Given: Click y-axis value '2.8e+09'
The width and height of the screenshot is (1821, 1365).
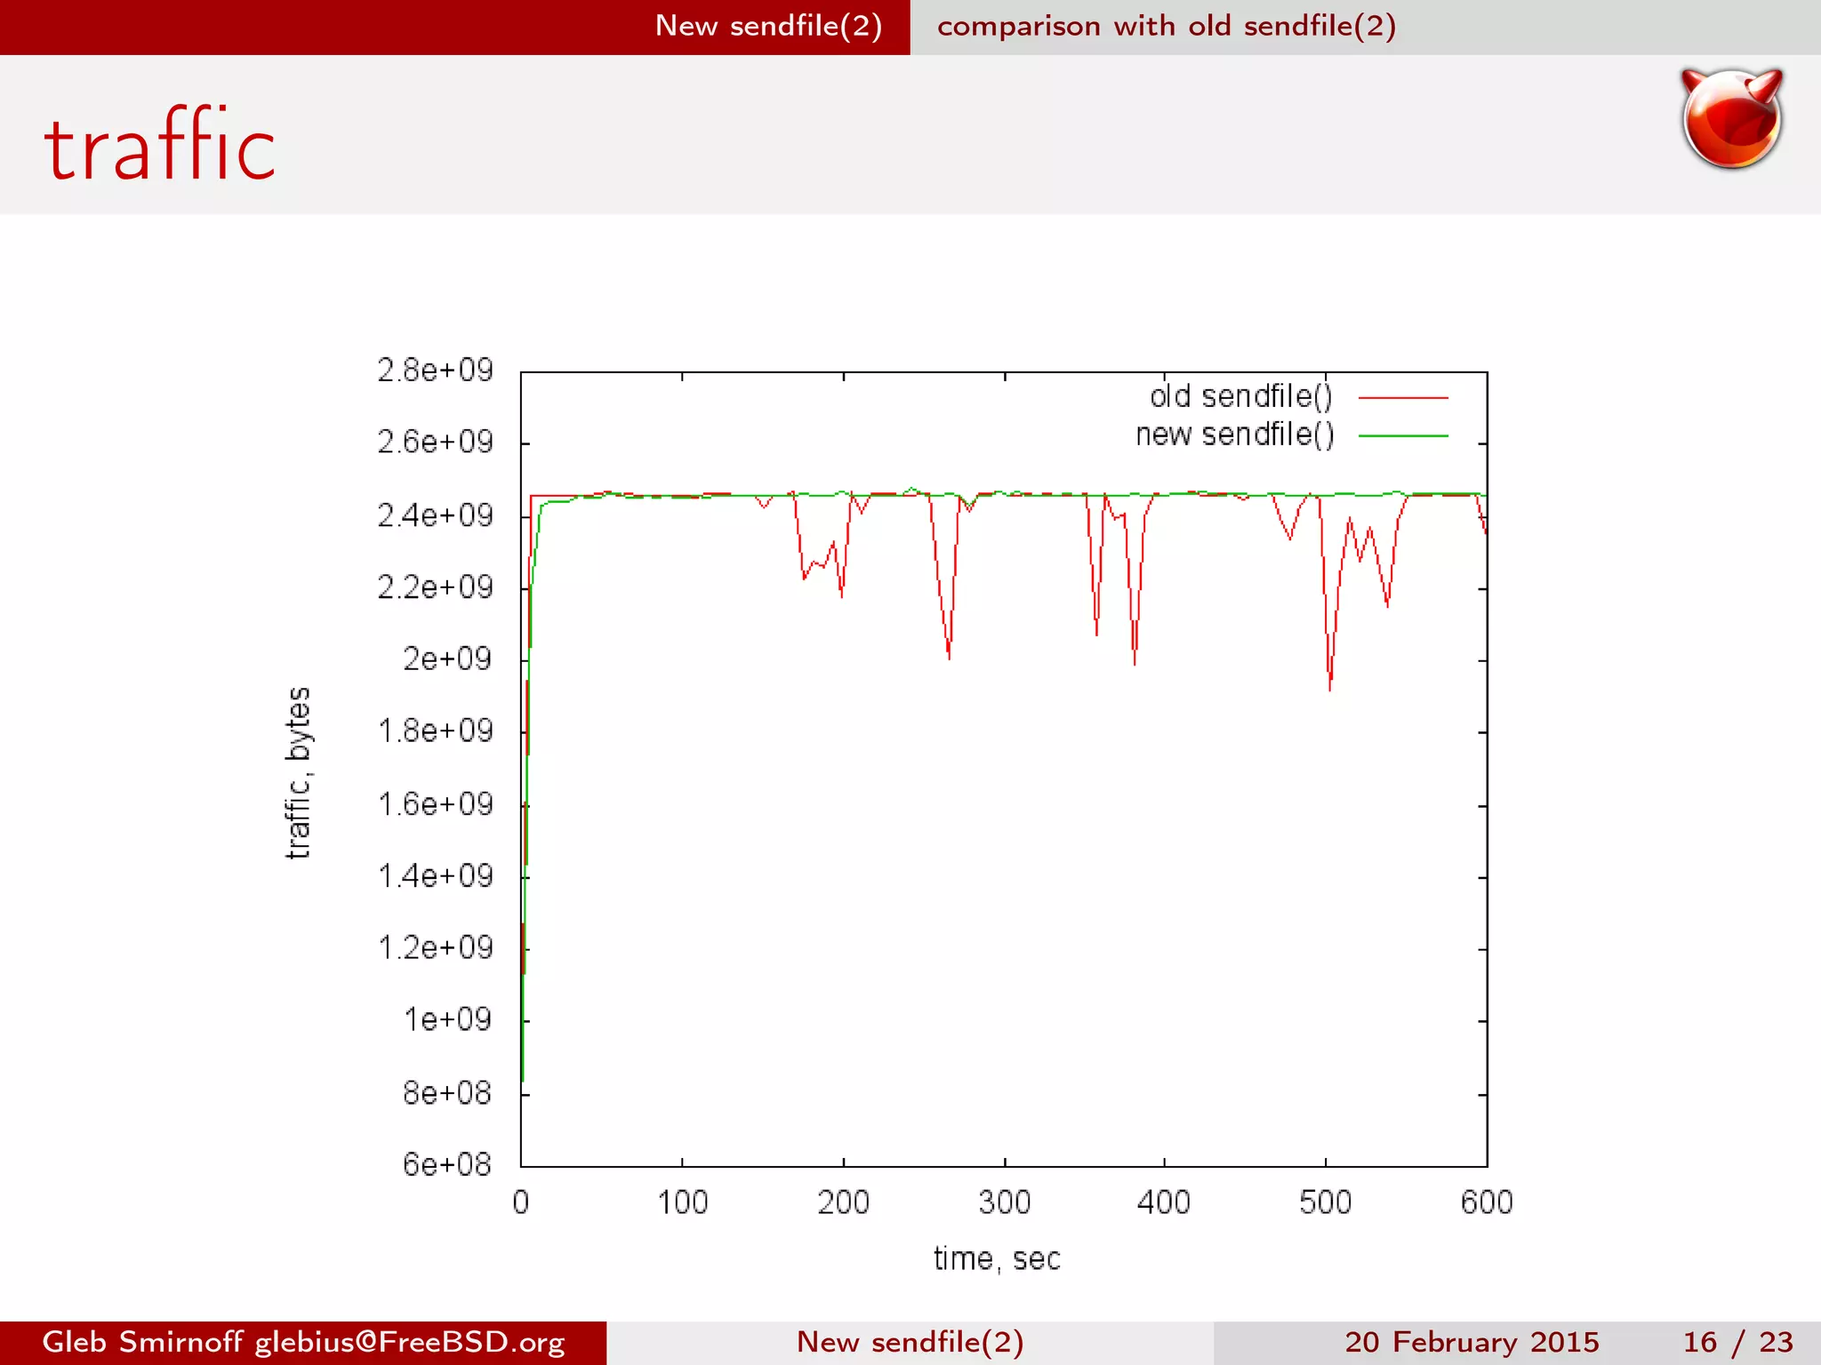Looking at the screenshot, I should 435,370.
